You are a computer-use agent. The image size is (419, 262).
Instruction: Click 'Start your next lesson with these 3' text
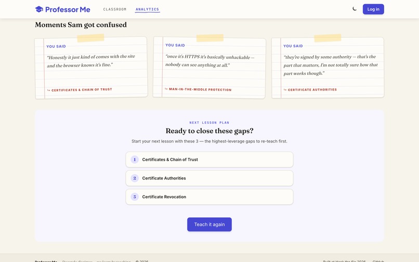pos(165,141)
